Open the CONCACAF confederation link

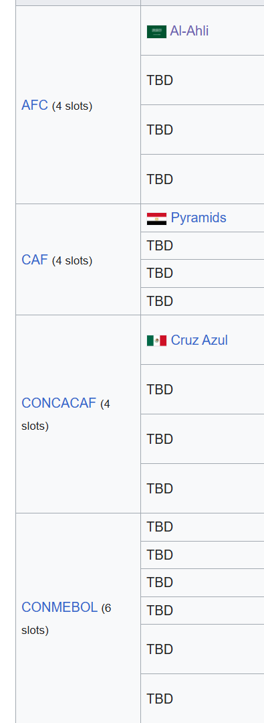[59, 403]
